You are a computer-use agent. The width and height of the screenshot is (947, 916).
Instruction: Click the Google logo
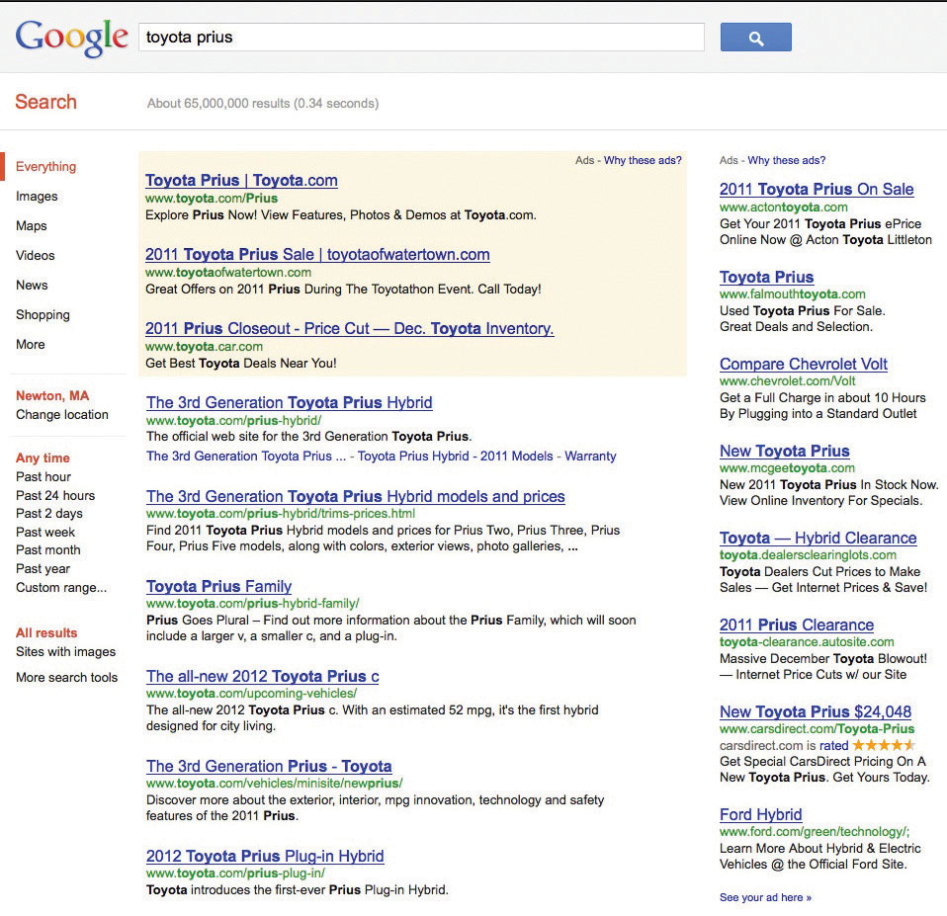(x=71, y=38)
